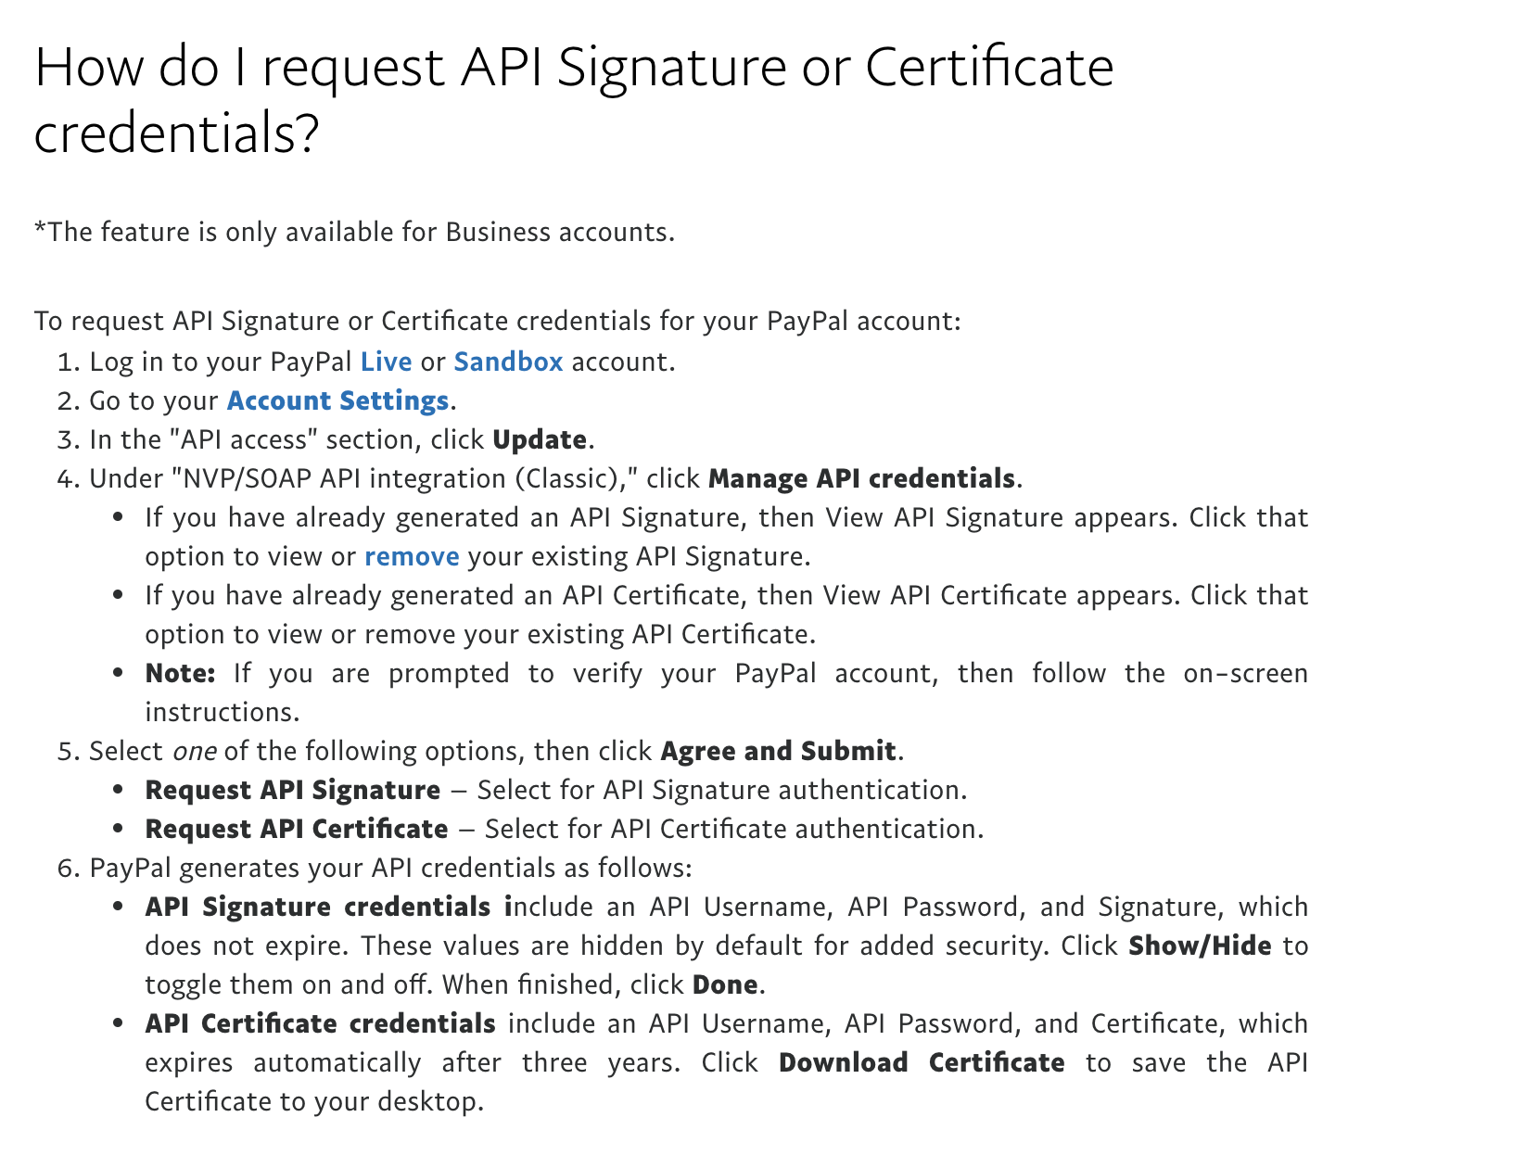Click the "PayPal generates your API credentials" step
The width and height of the screenshot is (1539, 1168).
point(390,868)
